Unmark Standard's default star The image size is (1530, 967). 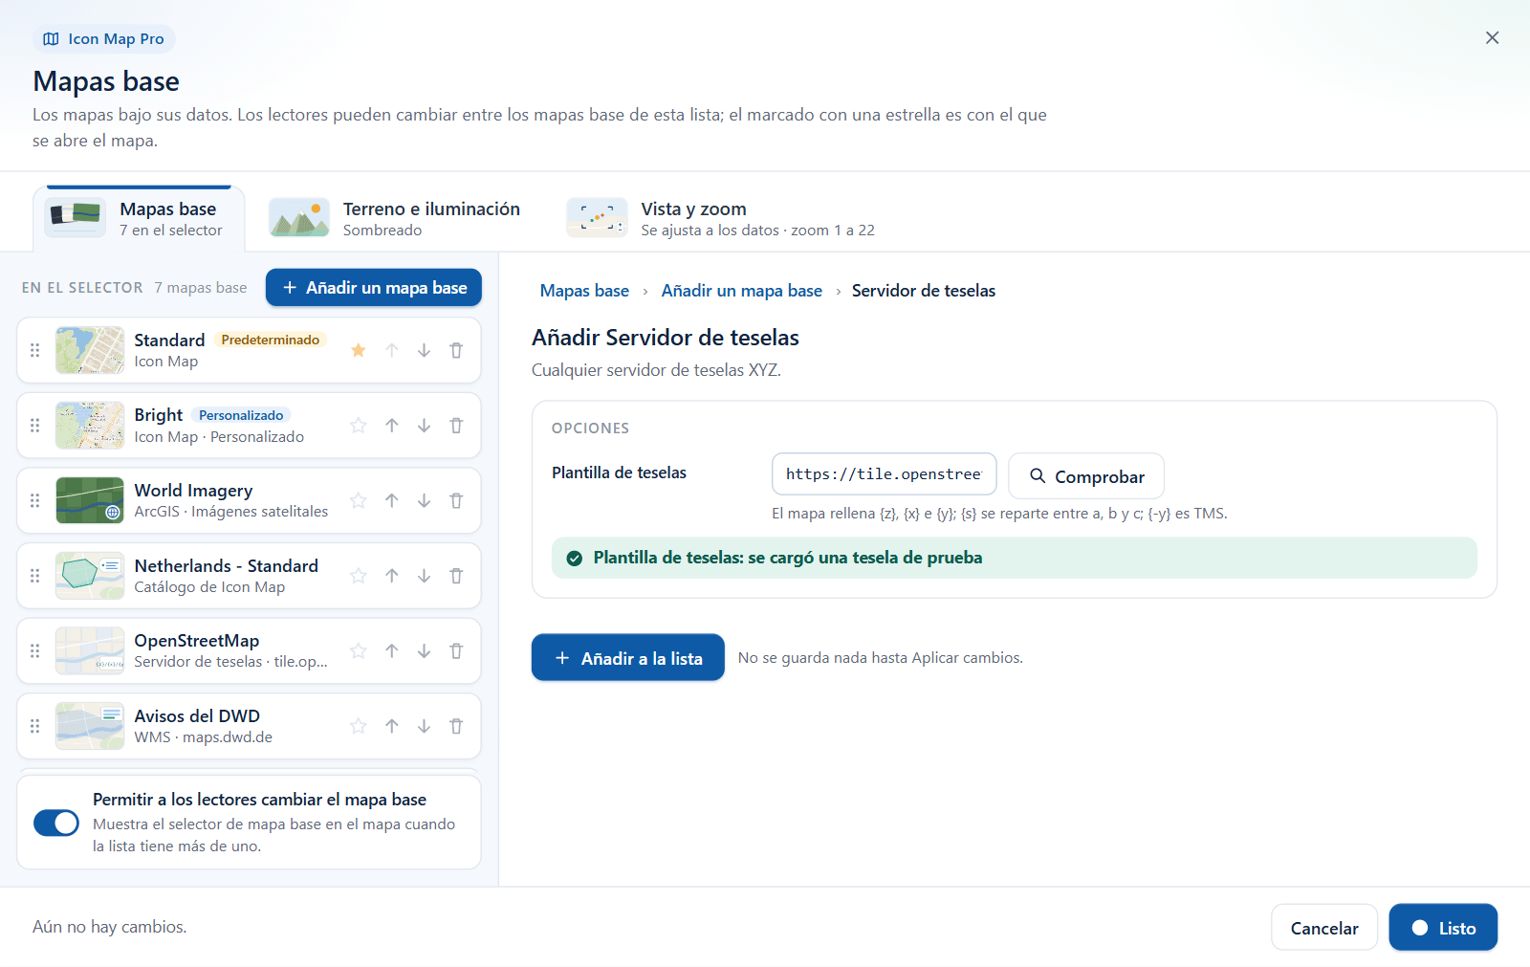click(359, 350)
